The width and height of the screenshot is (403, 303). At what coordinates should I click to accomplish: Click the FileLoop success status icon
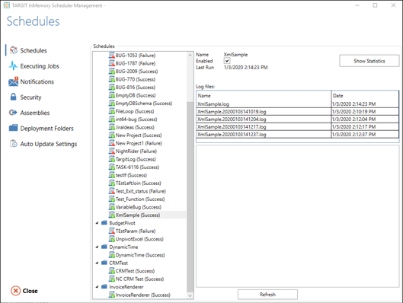click(112, 111)
